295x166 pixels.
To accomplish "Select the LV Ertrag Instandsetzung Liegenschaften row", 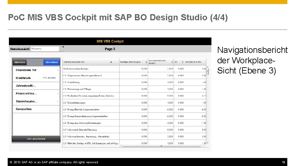I will (x=134, y=116).
